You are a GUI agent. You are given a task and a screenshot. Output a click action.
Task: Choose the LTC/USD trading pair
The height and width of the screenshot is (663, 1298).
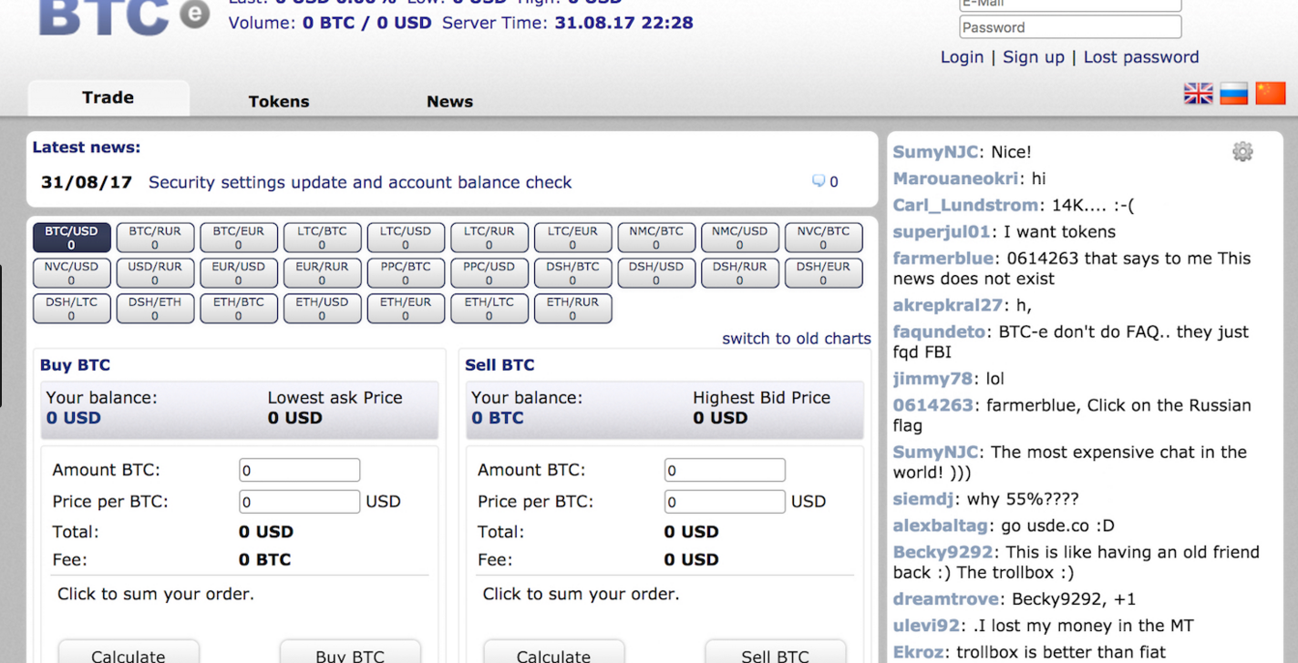click(x=406, y=238)
